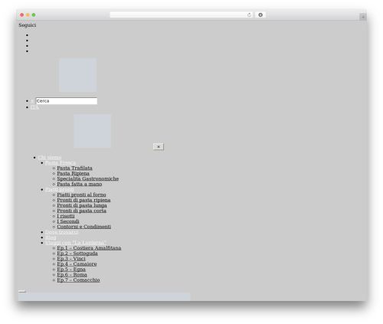This screenshot has height=324, width=383.
Task: Go to the Chi siamo page
Action: point(50,158)
